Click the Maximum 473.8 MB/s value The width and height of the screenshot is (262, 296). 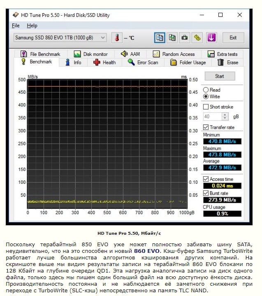click(222, 155)
